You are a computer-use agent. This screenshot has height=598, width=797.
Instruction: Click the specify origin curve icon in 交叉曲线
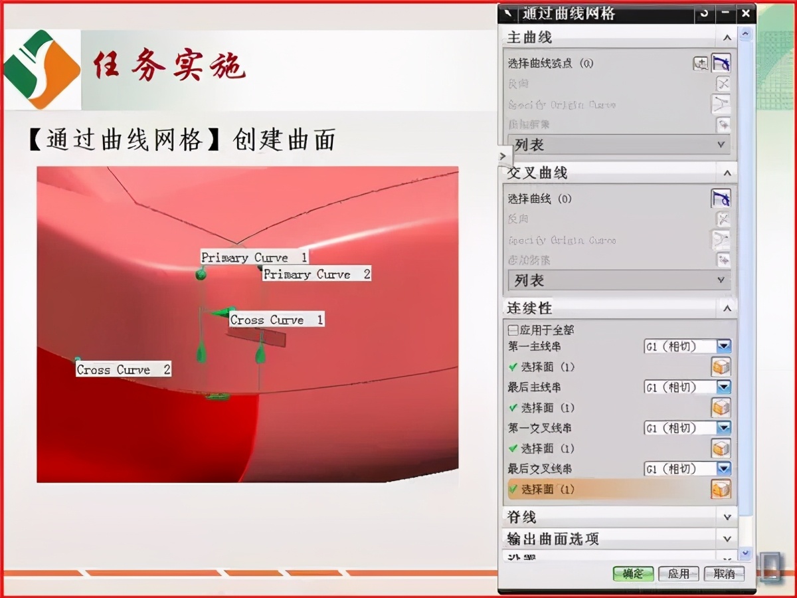[x=722, y=240]
